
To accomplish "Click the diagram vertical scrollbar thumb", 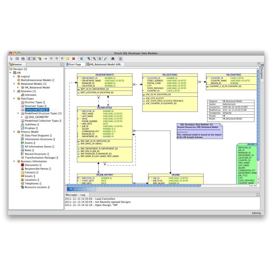I will tap(258, 115).
